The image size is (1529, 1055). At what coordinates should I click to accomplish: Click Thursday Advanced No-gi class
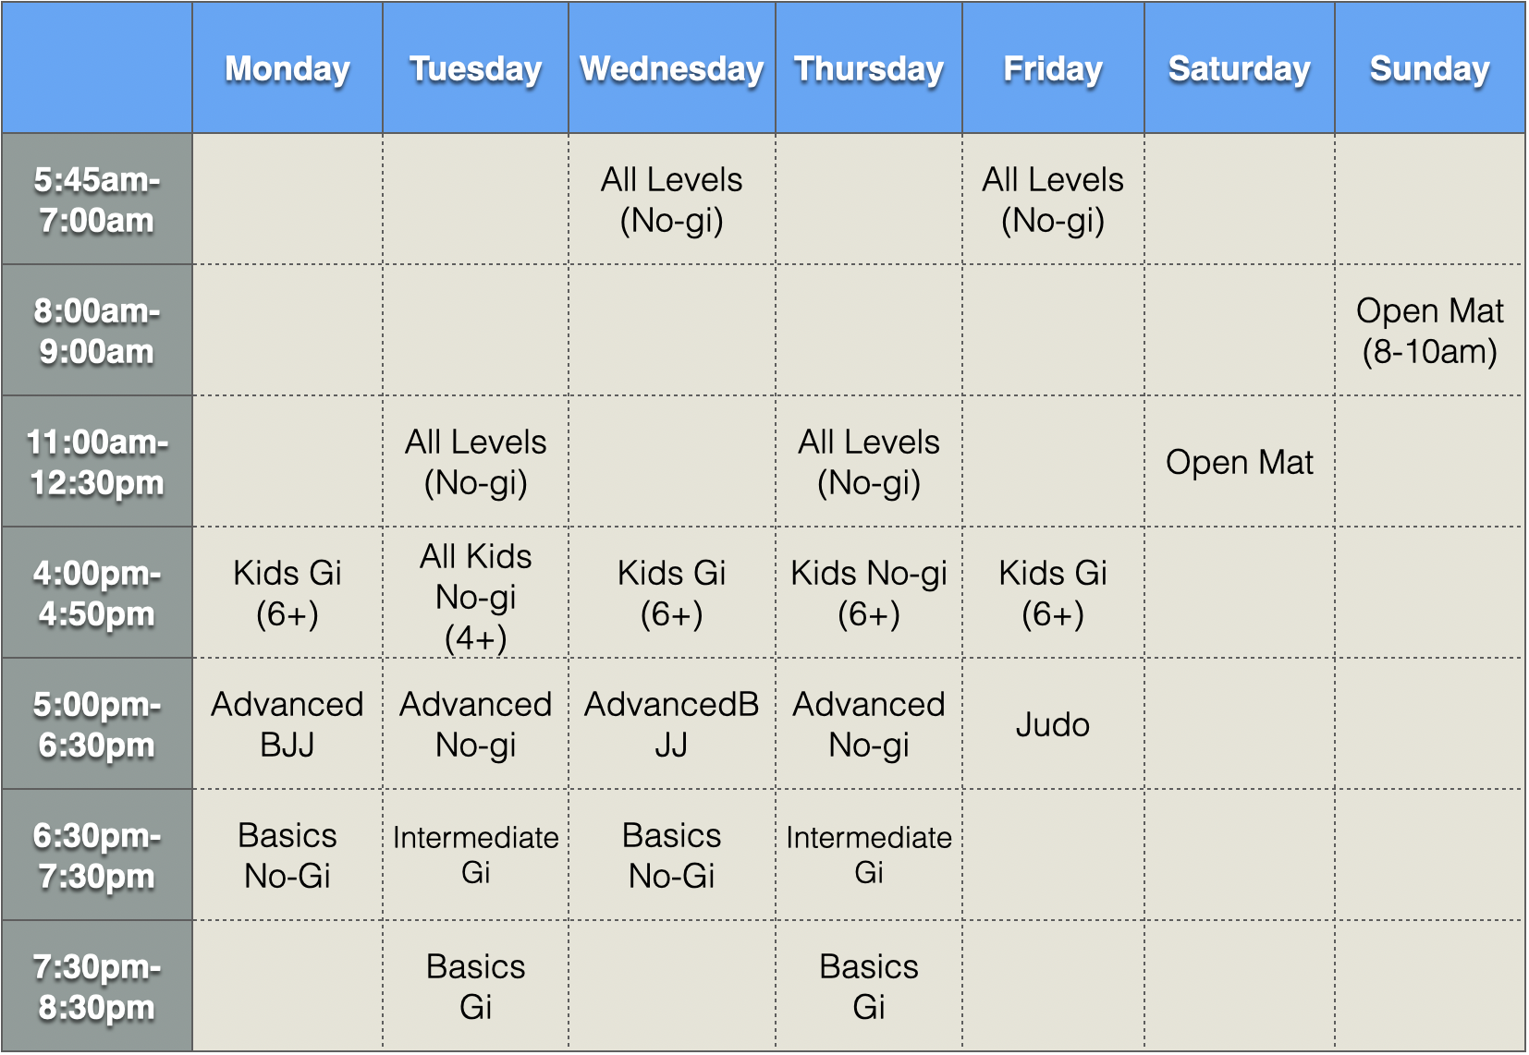click(869, 724)
